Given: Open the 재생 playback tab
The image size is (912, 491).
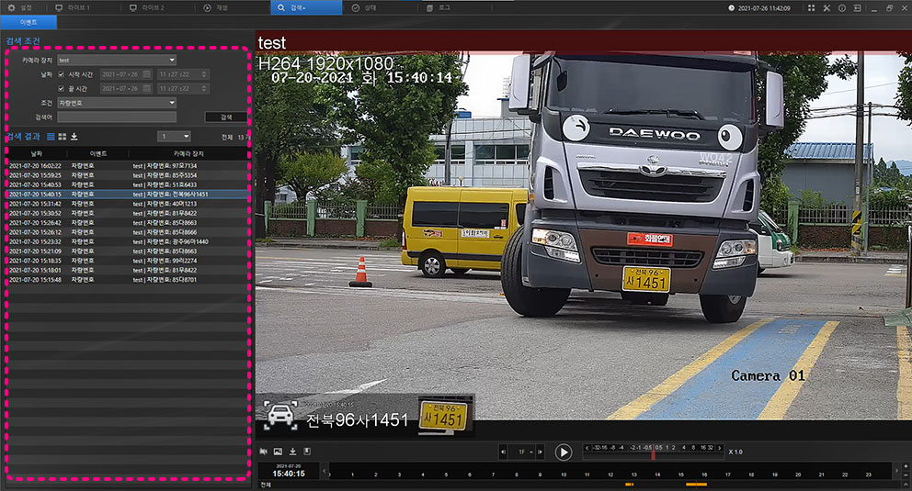Looking at the screenshot, I should pos(216,7).
